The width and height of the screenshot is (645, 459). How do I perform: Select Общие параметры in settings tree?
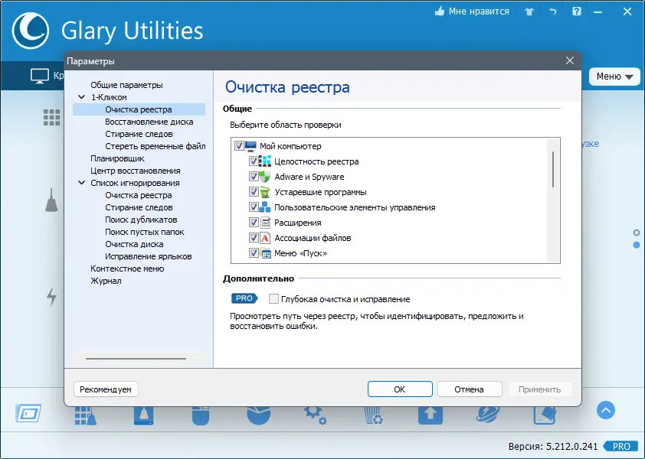click(x=126, y=85)
